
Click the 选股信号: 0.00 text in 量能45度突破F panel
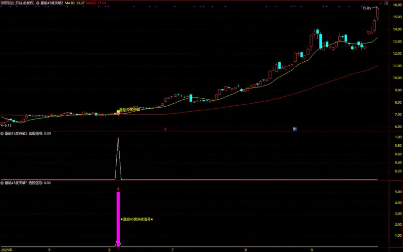click(40, 183)
